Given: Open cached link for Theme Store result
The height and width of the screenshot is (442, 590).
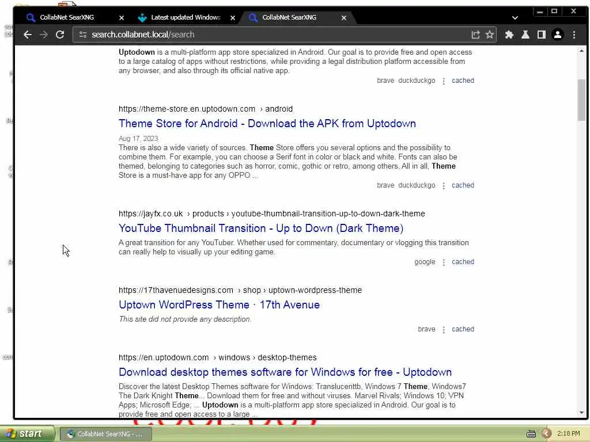Looking at the screenshot, I should 463,185.
